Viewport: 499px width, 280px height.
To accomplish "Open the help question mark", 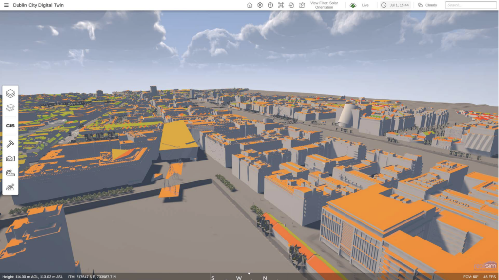I will [270, 5].
